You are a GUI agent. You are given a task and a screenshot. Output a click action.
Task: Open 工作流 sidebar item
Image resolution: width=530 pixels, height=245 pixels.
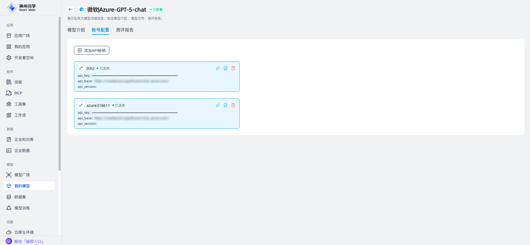(20, 115)
